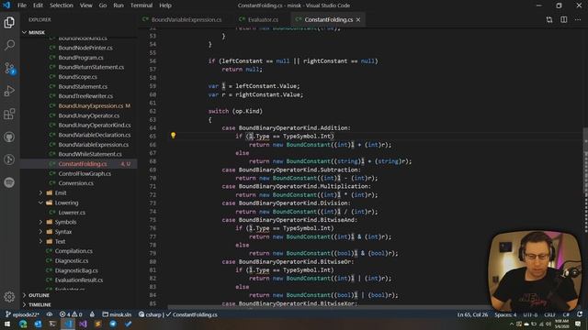The width and height of the screenshot is (588, 330).
Task: Open the Explorer view in the activity bar
Action: point(9,22)
